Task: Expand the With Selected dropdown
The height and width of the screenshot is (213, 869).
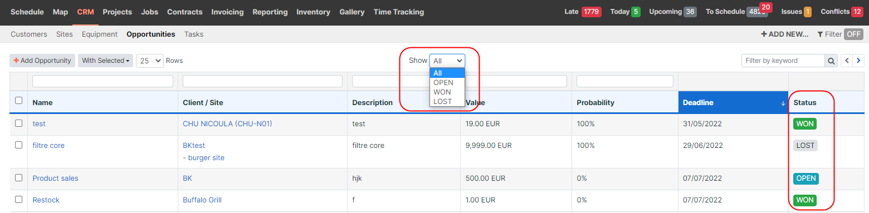Action: click(x=106, y=61)
